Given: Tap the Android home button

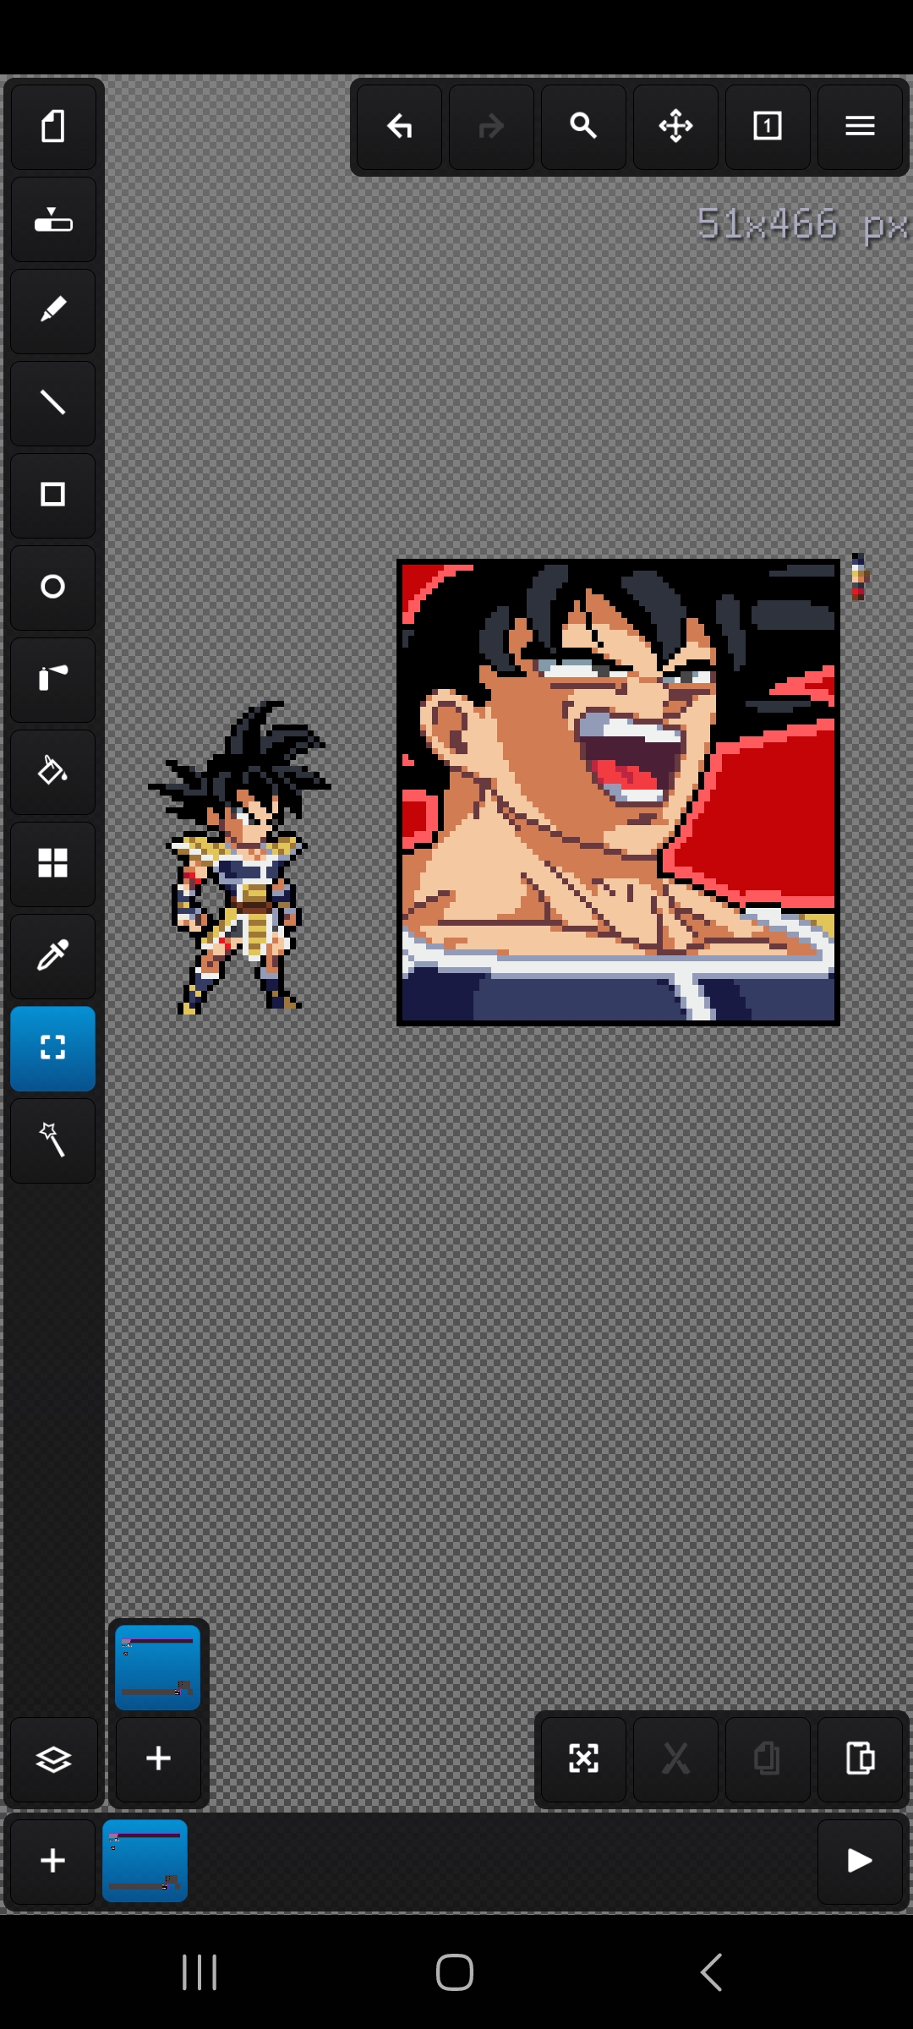Looking at the screenshot, I should (455, 1972).
